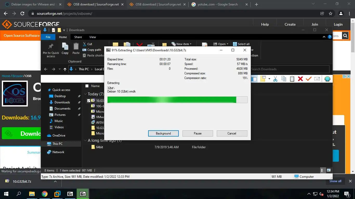This screenshot has width=355, height=199.
Task: Select Downloads in the navigation pane
Action: [x=62, y=102]
